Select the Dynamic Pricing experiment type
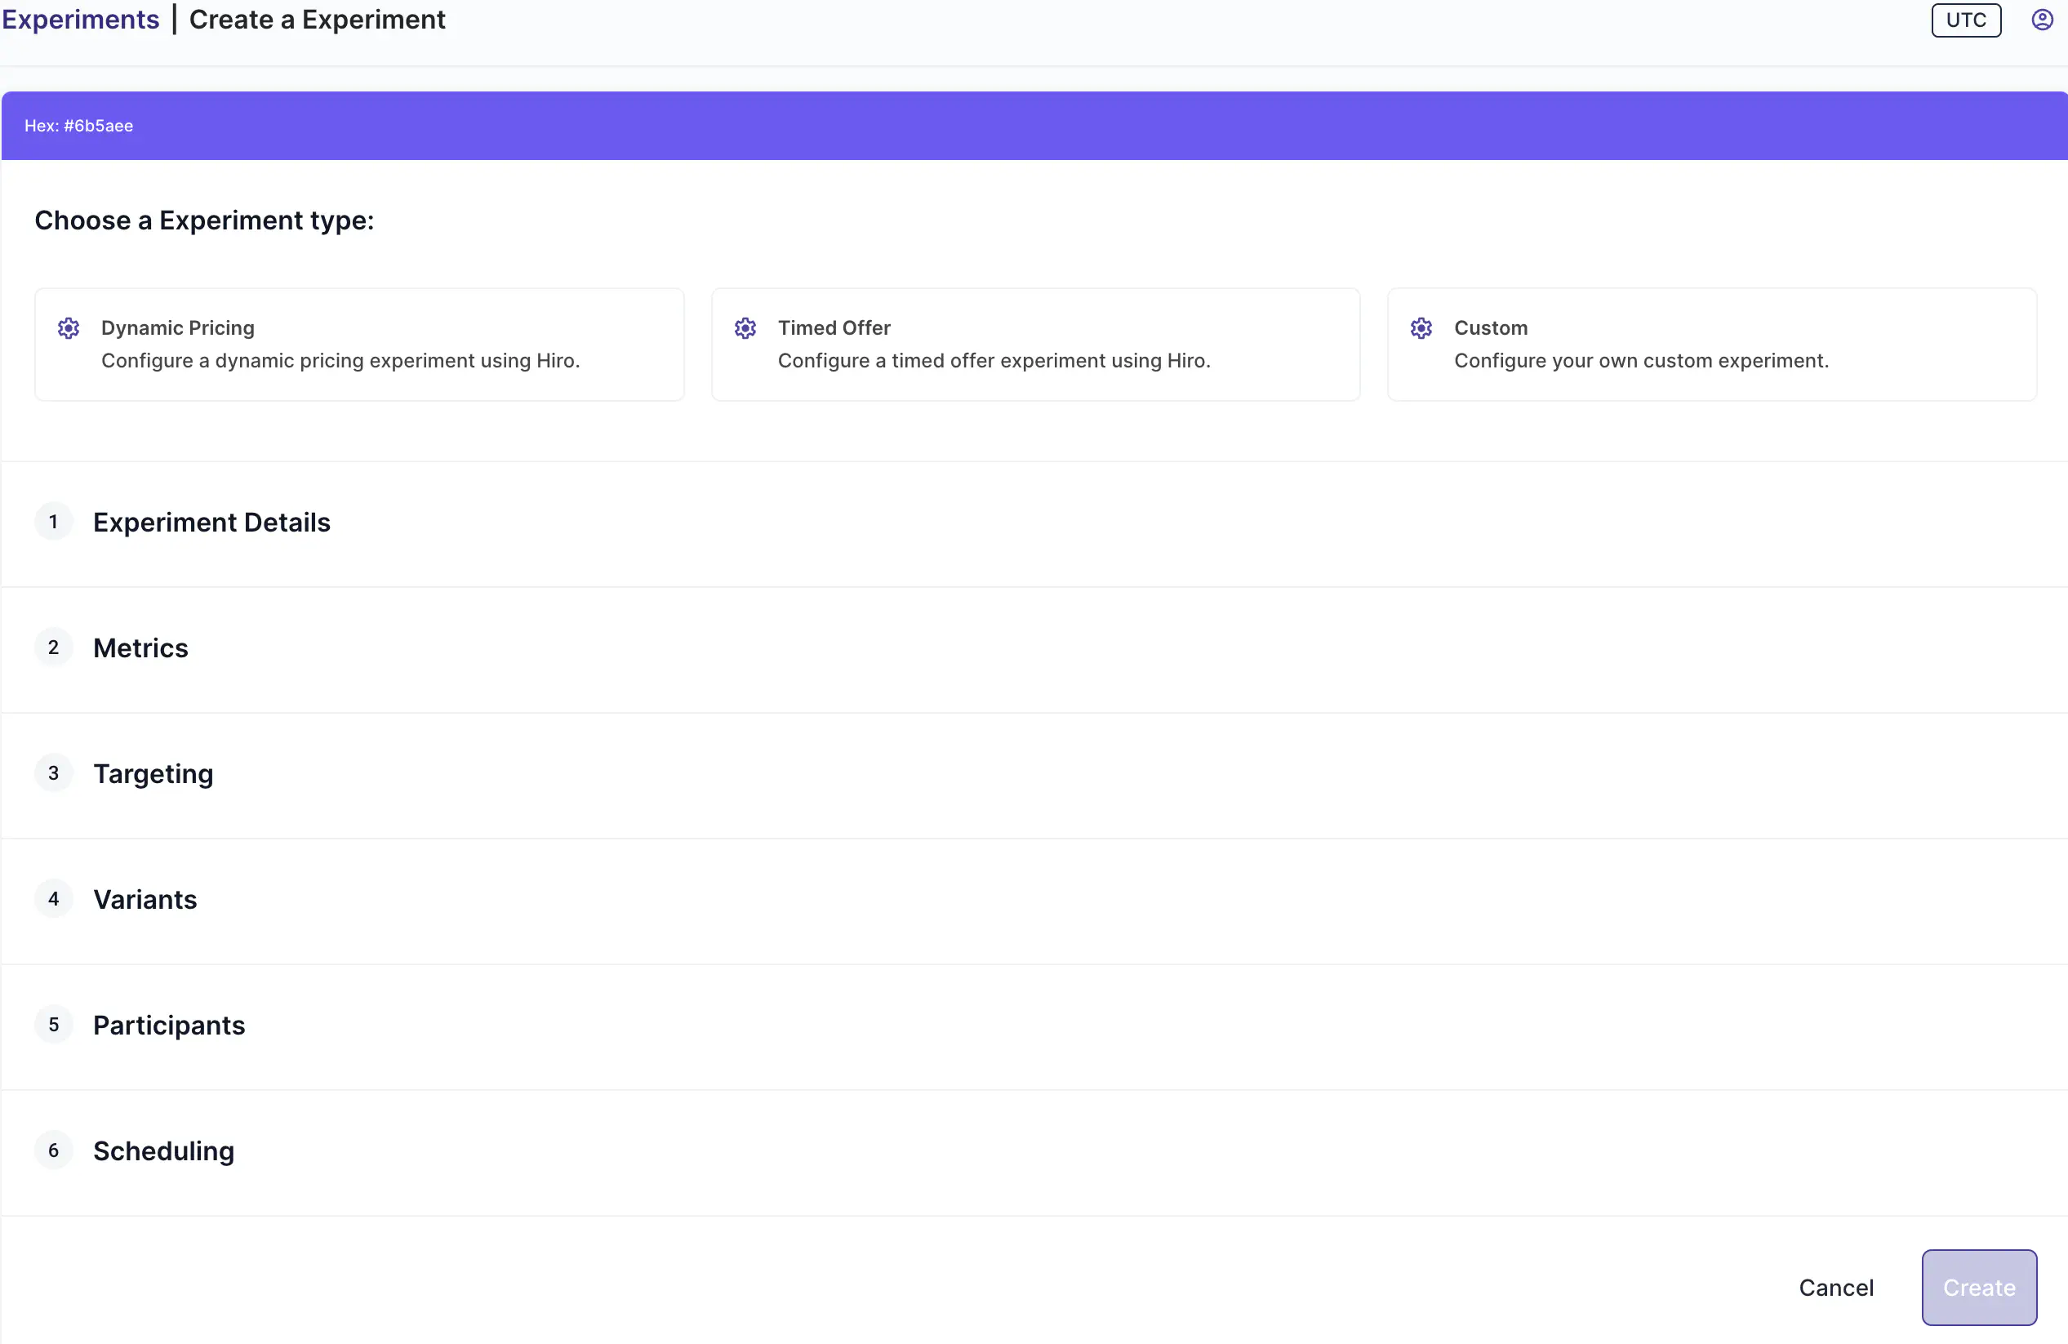 359,344
